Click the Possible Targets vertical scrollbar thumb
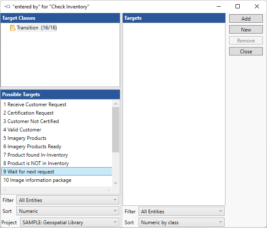This screenshot has width=267, height=228. pos(115,129)
